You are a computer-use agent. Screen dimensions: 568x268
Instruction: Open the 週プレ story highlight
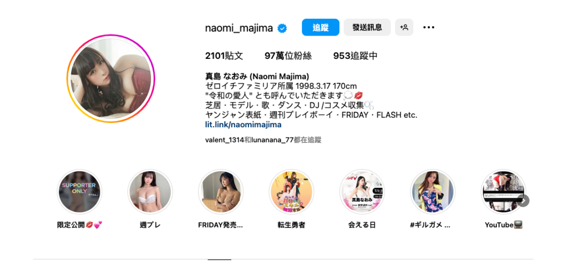point(150,192)
